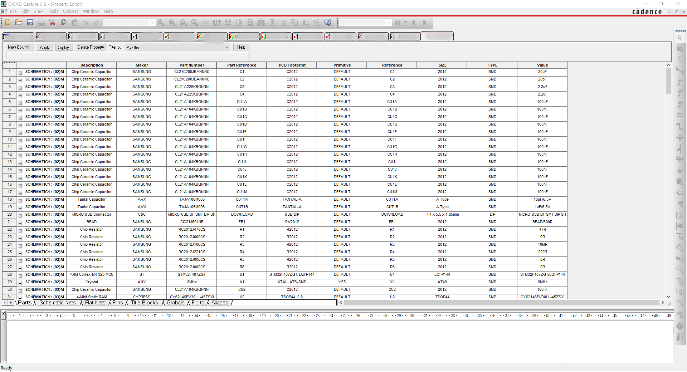
Task: Click the New Column button
Action: (20, 47)
